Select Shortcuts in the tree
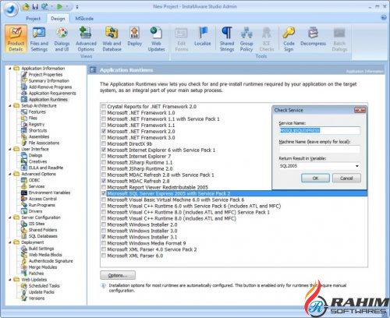Image resolution: width=390 pixels, height=318 pixels. [x=37, y=130]
